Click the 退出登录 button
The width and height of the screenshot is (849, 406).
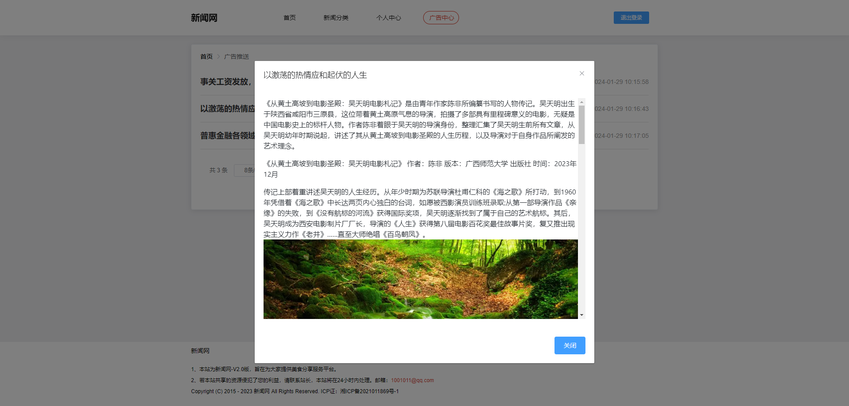point(631,18)
